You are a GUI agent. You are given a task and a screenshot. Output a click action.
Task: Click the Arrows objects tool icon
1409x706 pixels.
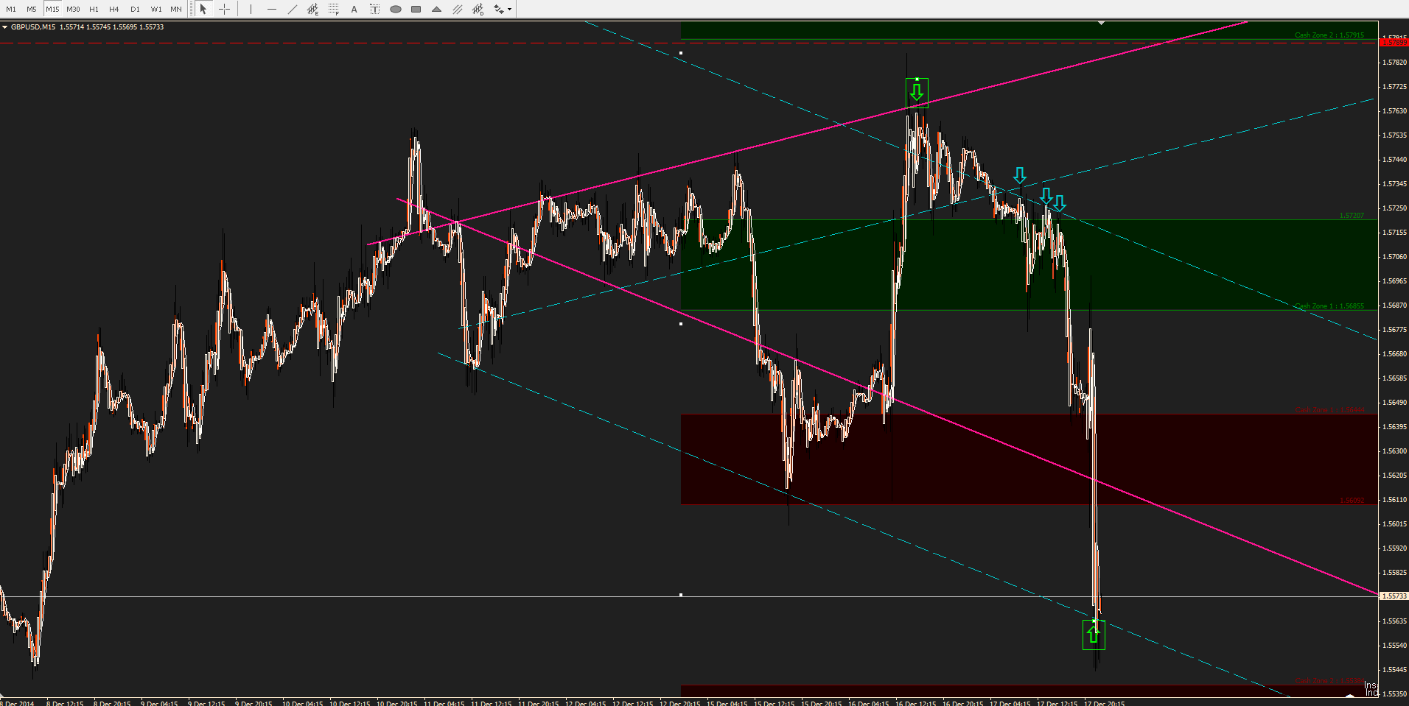coord(499,9)
